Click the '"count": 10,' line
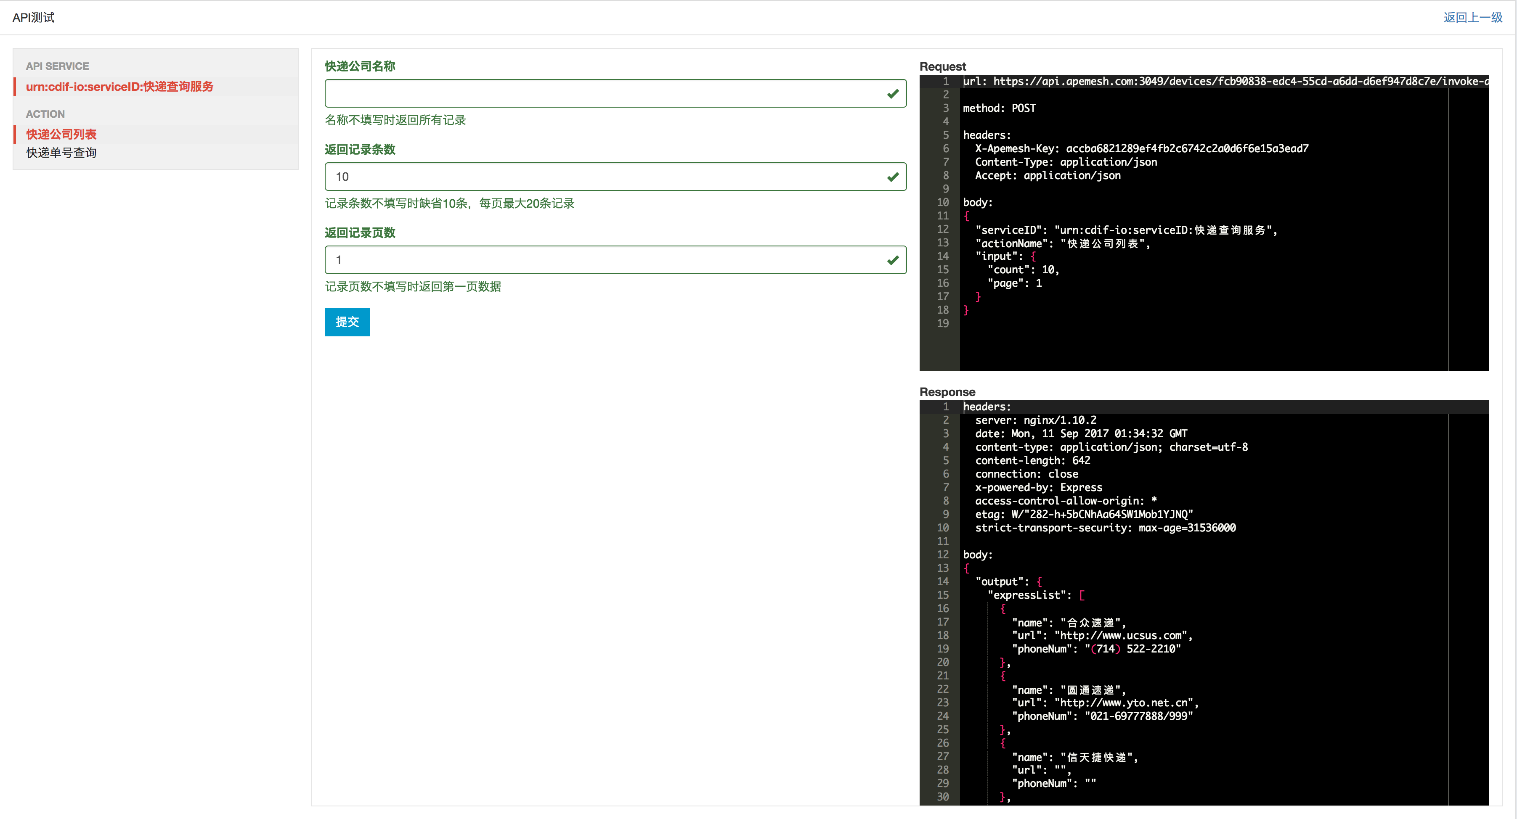Viewport: 1517px width, 819px height. click(1024, 270)
